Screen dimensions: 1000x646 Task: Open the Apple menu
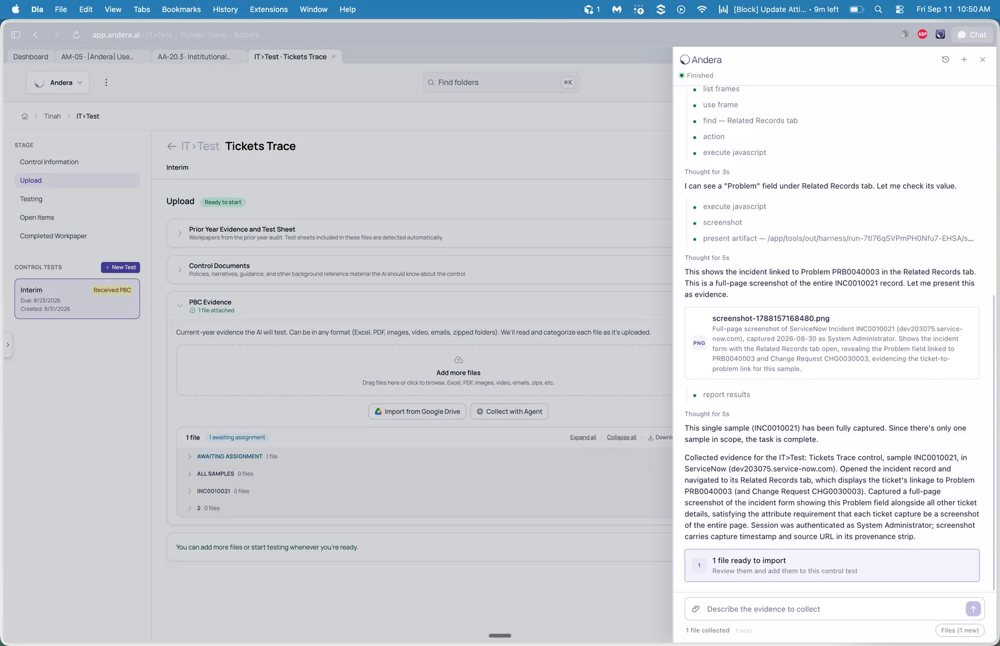pyautogui.click(x=16, y=9)
